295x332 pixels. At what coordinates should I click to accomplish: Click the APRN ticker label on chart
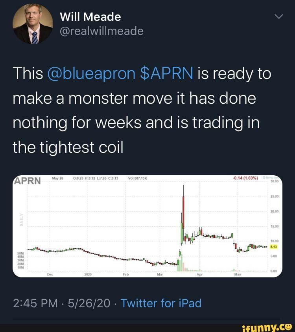(28, 181)
